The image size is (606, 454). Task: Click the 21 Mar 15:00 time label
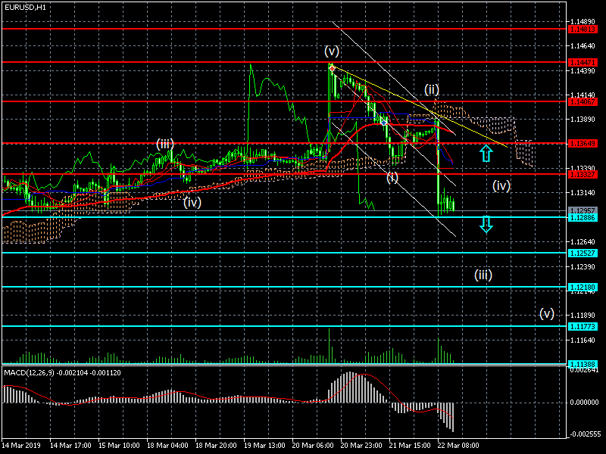point(410,446)
